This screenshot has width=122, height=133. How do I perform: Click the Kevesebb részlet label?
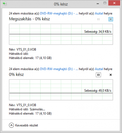[27, 125]
